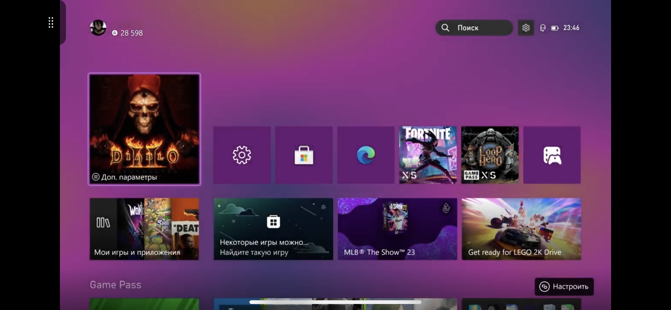Open settings gear in top bar
The height and width of the screenshot is (310, 671).
(x=526, y=28)
